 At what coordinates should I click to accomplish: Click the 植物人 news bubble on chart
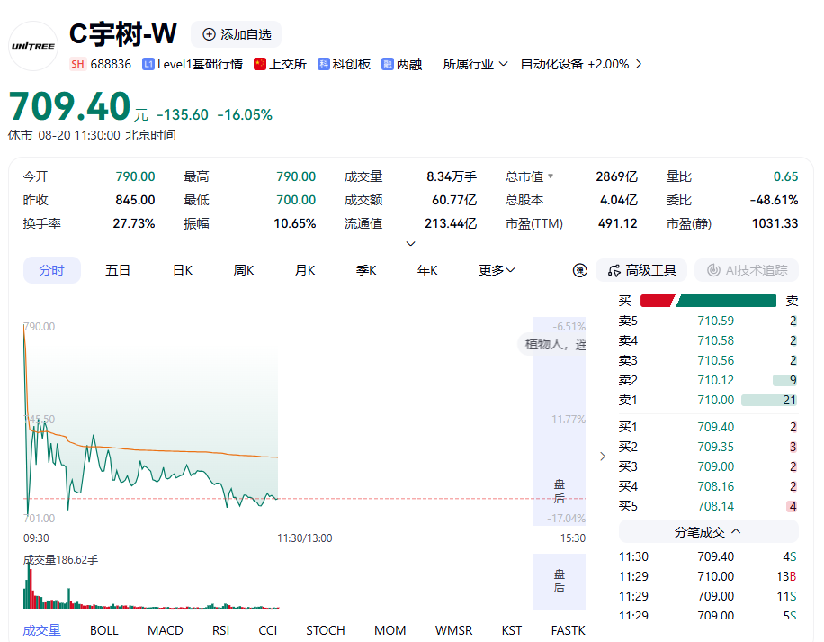coord(552,344)
